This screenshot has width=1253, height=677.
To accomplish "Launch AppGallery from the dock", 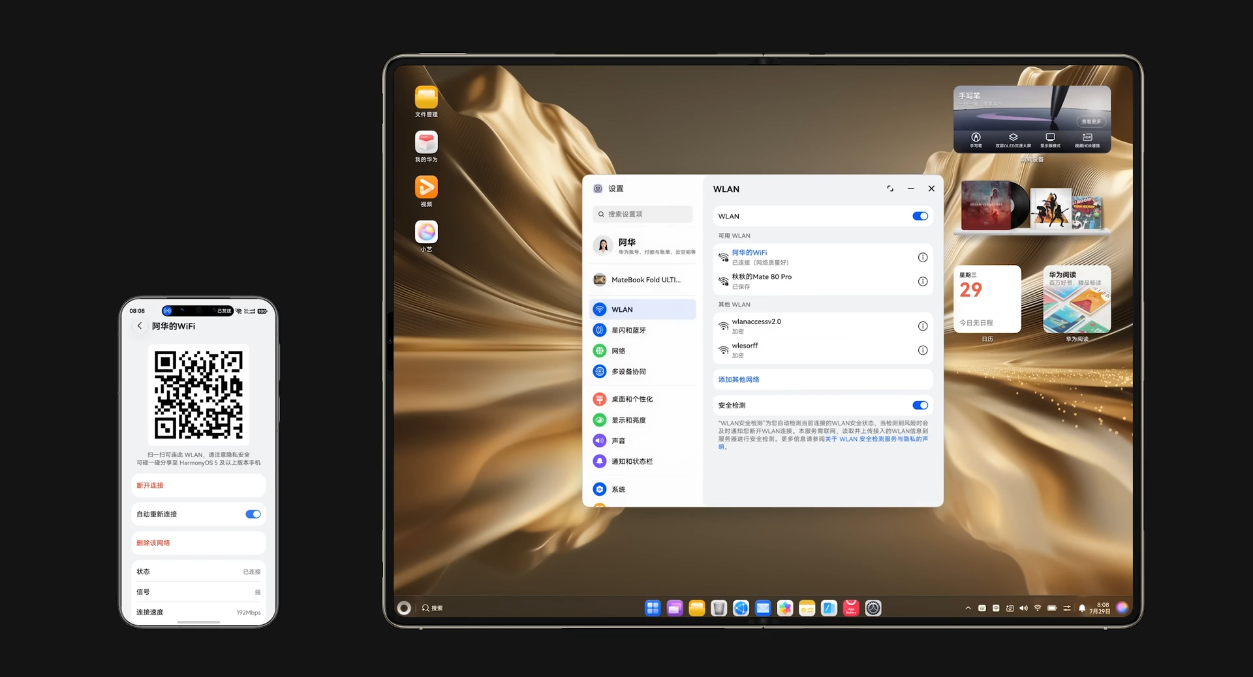I will tap(851, 608).
